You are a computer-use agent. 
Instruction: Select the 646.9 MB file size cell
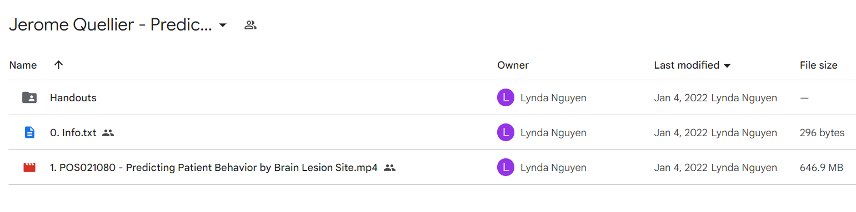click(x=822, y=167)
